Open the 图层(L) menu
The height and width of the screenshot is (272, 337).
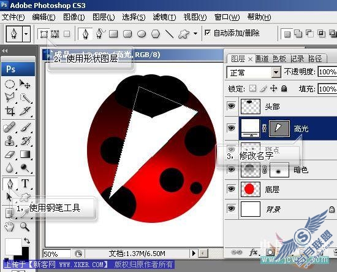pyautogui.click(x=104, y=17)
